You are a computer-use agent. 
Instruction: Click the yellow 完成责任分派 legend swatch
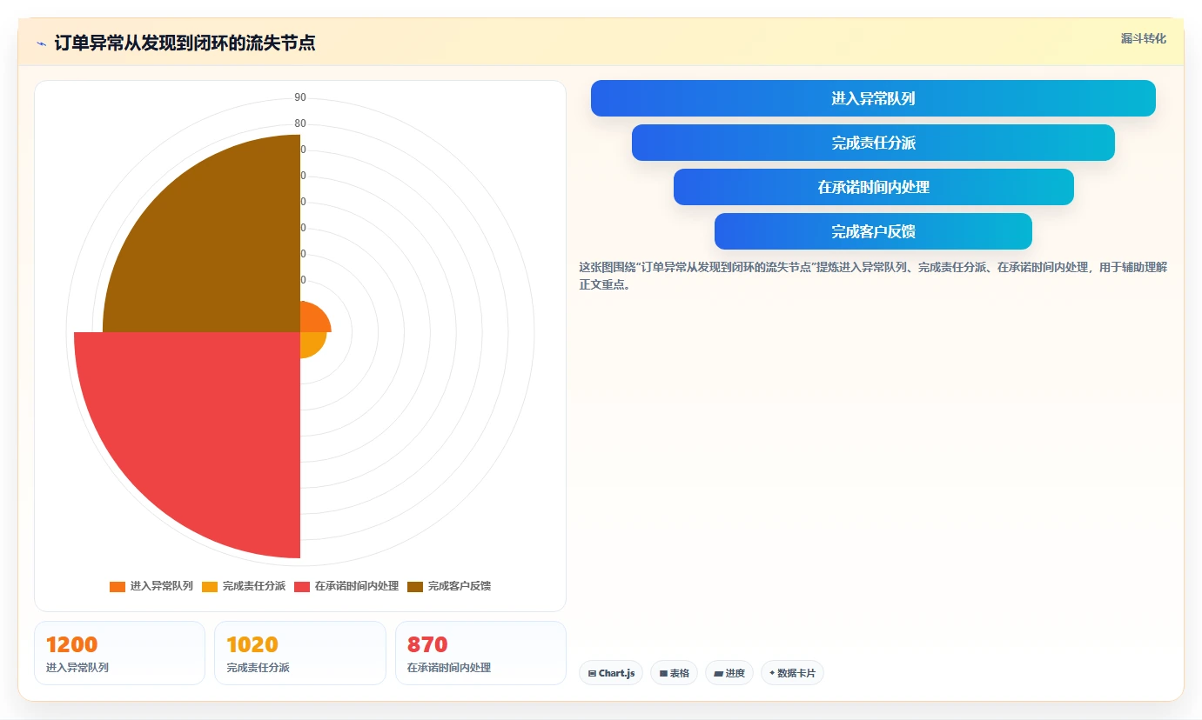pos(210,587)
